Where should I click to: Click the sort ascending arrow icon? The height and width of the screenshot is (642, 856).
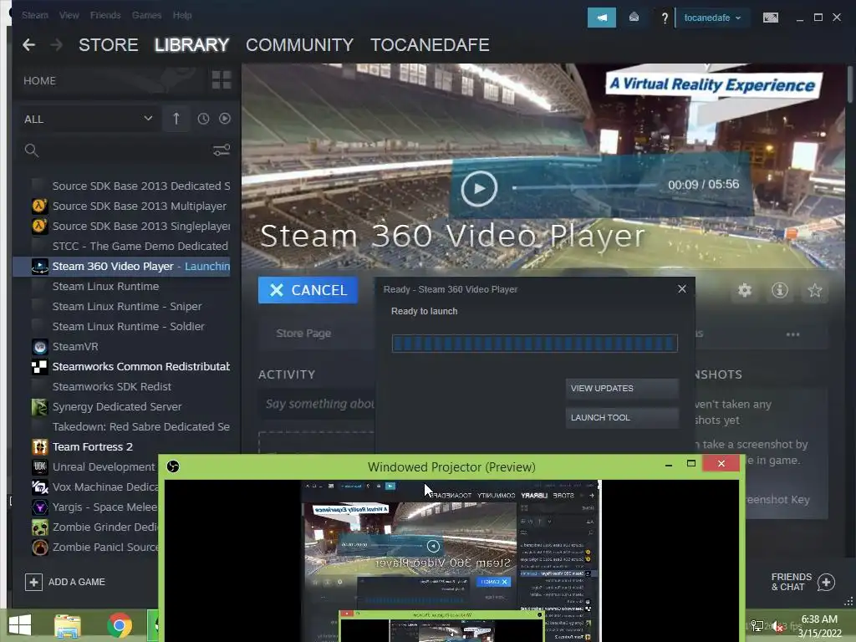[x=176, y=119]
